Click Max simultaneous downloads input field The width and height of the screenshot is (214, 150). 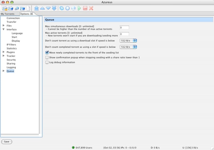(x=124, y=27)
